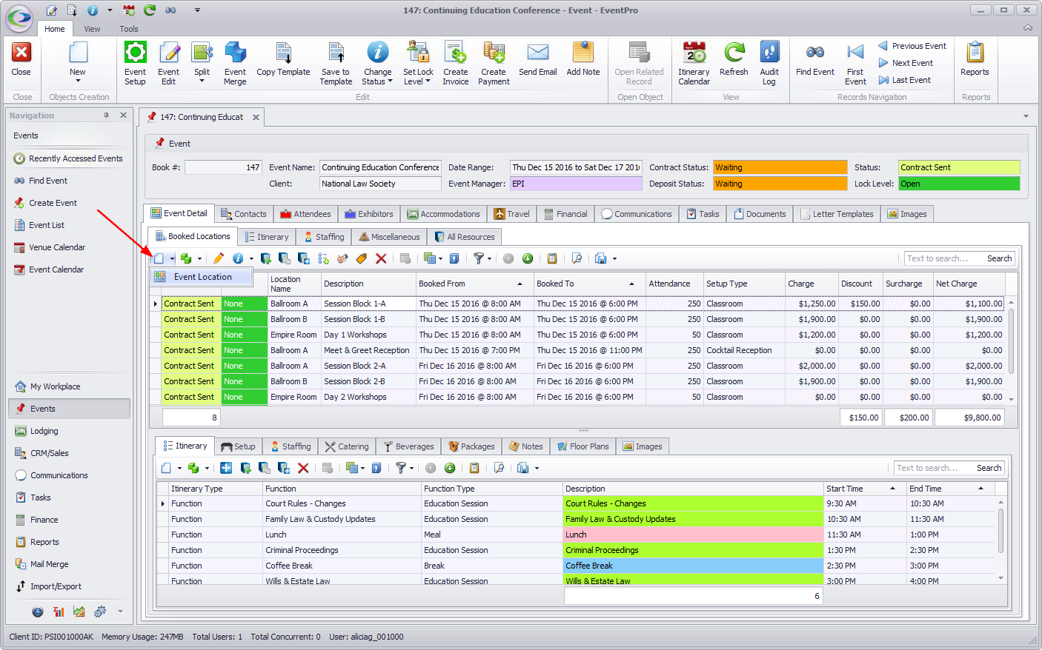The width and height of the screenshot is (1042, 650).
Task: Switch to the Tools ribbon tab
Action: tap(129, 29)
